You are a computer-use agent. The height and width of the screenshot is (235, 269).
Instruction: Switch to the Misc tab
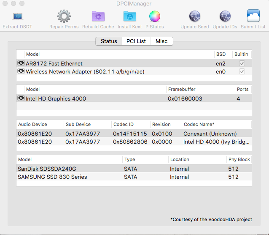[x=161, y=41]
